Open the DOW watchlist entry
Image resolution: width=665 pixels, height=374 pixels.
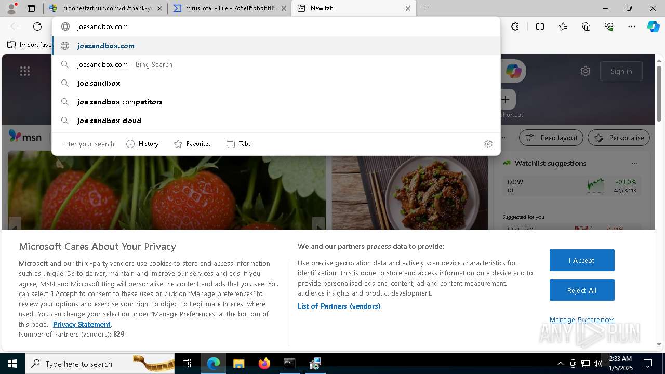point(571,186)
